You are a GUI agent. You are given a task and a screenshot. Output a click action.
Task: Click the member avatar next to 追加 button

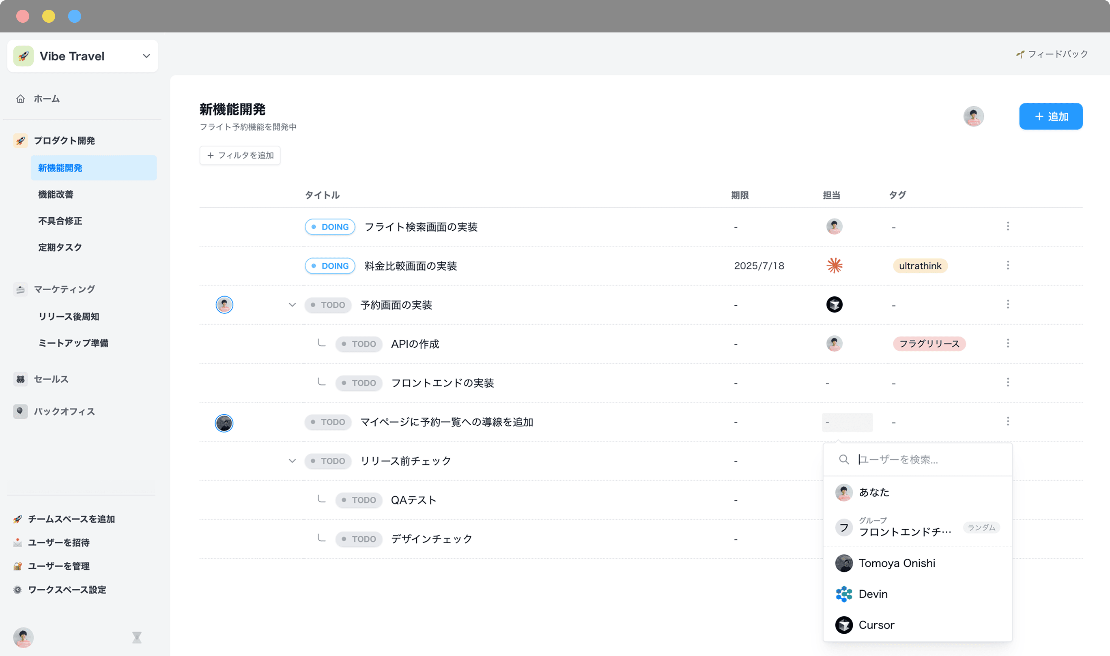click(x=973, y=117)
